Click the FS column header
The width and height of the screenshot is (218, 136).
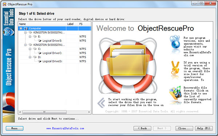click(x=85, y=24)
